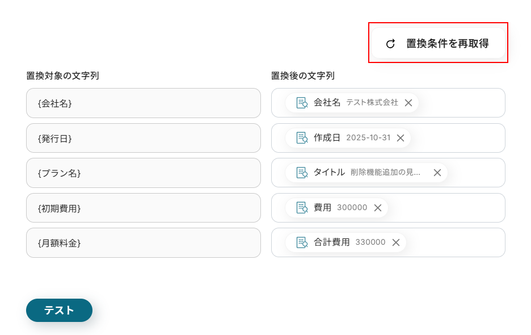531x335 pixels.
Task: Select the {発行日} target string field
Action: (143, 138)
